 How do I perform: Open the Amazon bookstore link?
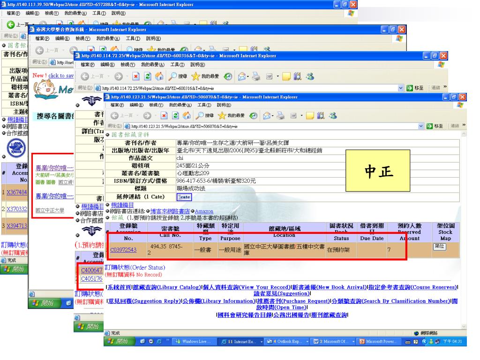(204, 211)
